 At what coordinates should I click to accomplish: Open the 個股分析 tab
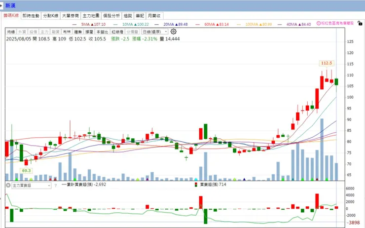coord(111,16)
